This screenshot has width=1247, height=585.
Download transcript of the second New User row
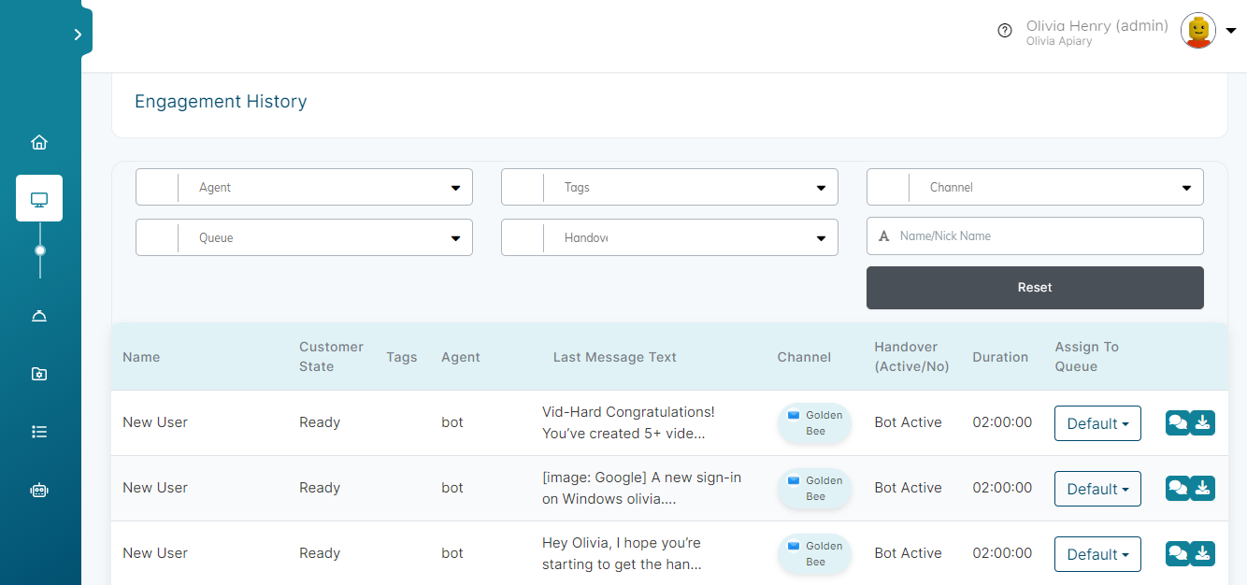coord(1203,488)
